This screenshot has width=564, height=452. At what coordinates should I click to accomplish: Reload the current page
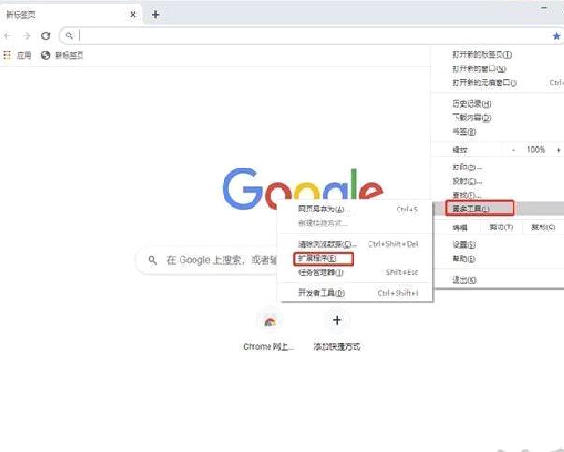(45, 36)
